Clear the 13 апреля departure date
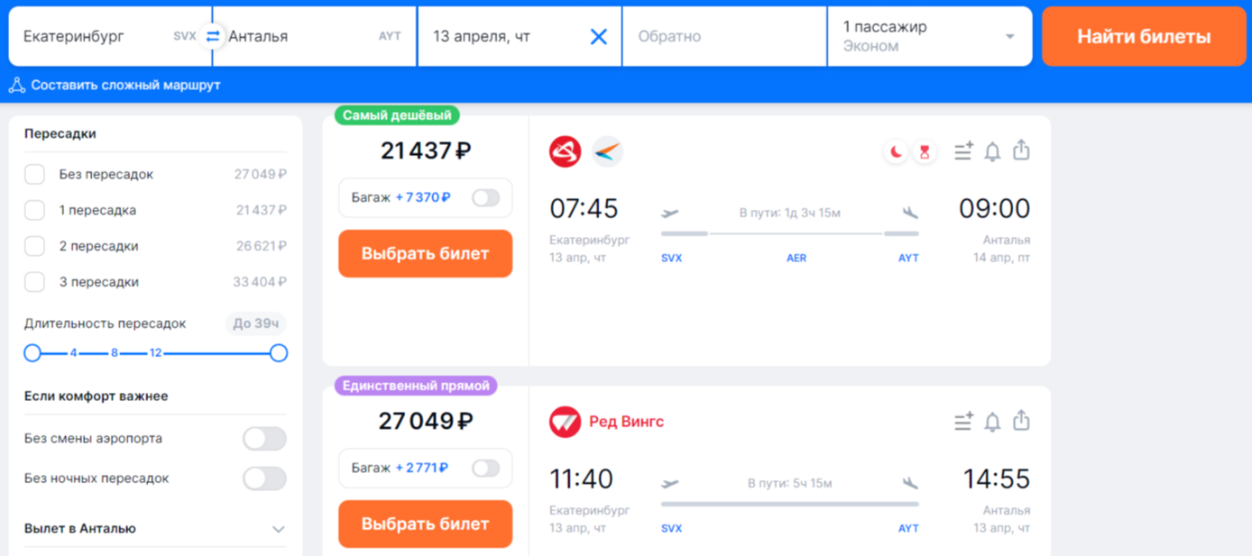 point(598,37)
